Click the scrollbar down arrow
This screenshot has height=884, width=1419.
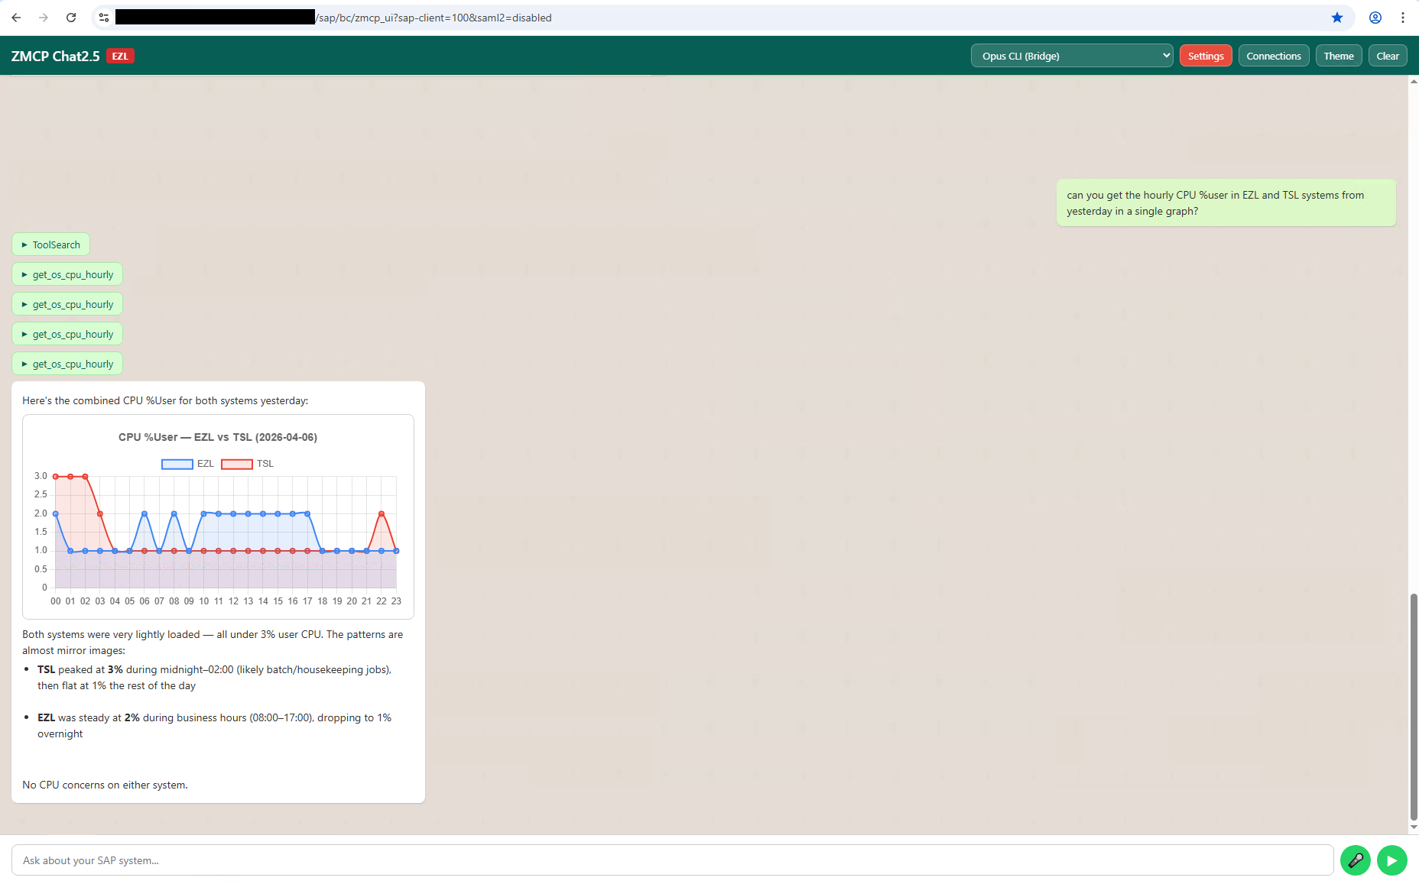[1414, 827]
